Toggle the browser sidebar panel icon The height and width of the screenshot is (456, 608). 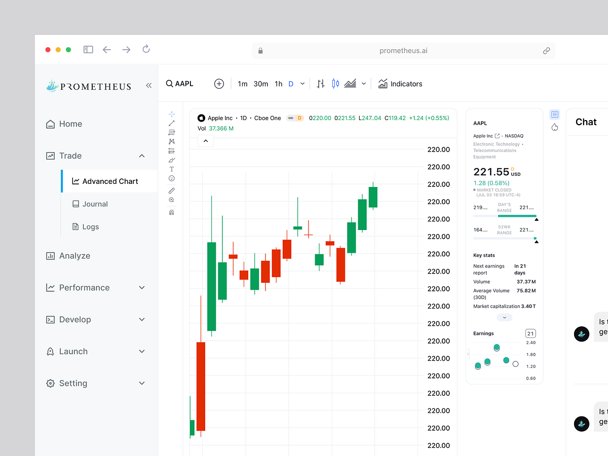[x=88, y=50]
